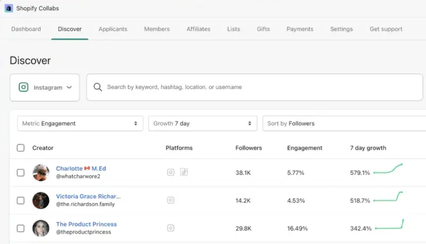Open Charlotte M.Ed creator profile link

81,169
